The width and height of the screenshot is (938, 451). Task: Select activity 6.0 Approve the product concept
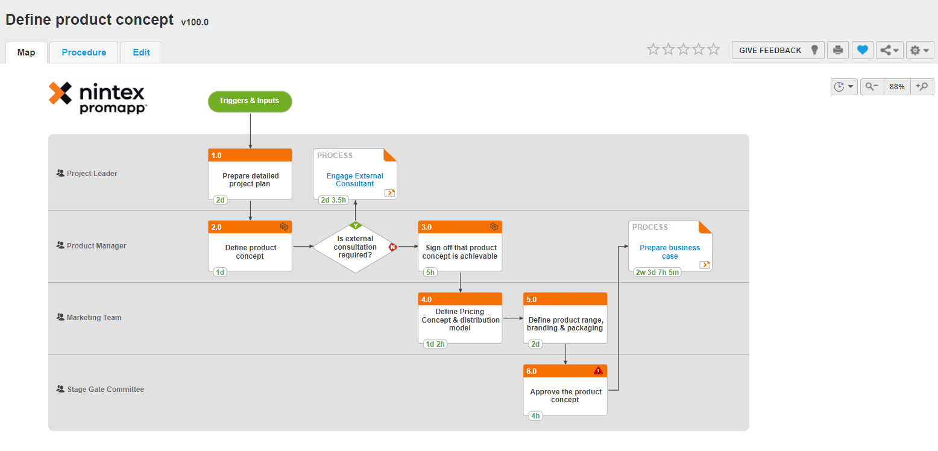tap(565, 390)
